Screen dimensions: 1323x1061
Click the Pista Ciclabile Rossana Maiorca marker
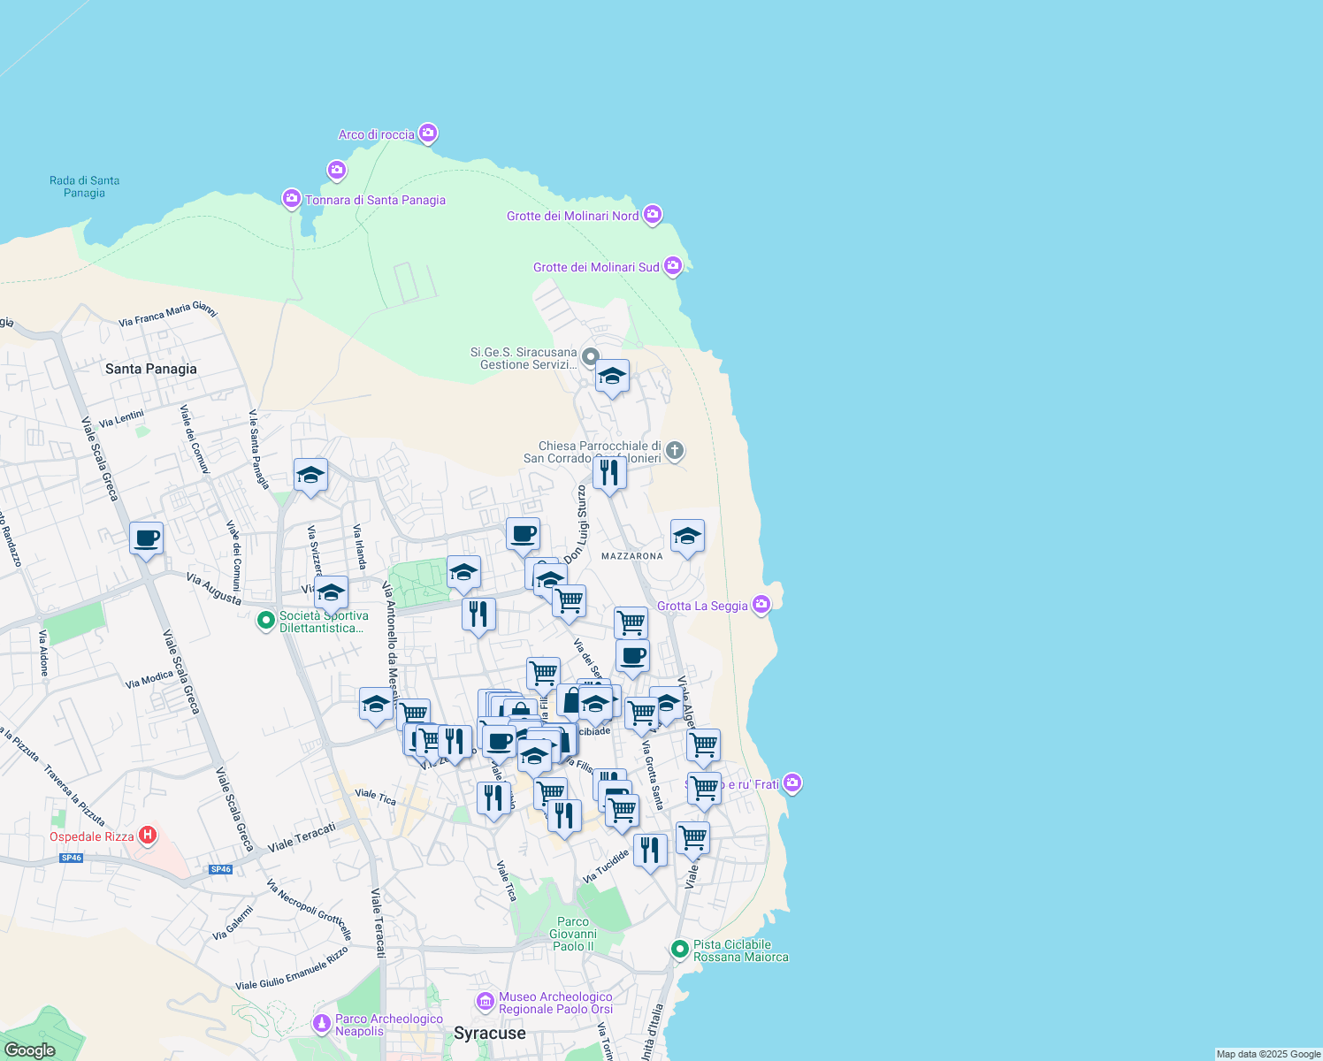[680, 950]
